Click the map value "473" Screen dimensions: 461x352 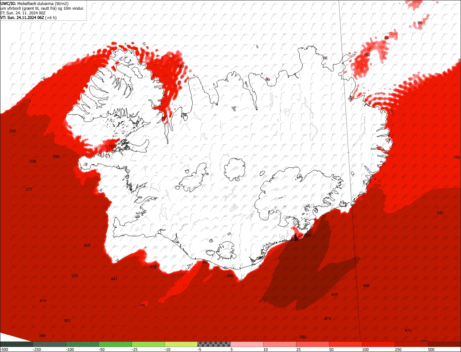[408, 330]
